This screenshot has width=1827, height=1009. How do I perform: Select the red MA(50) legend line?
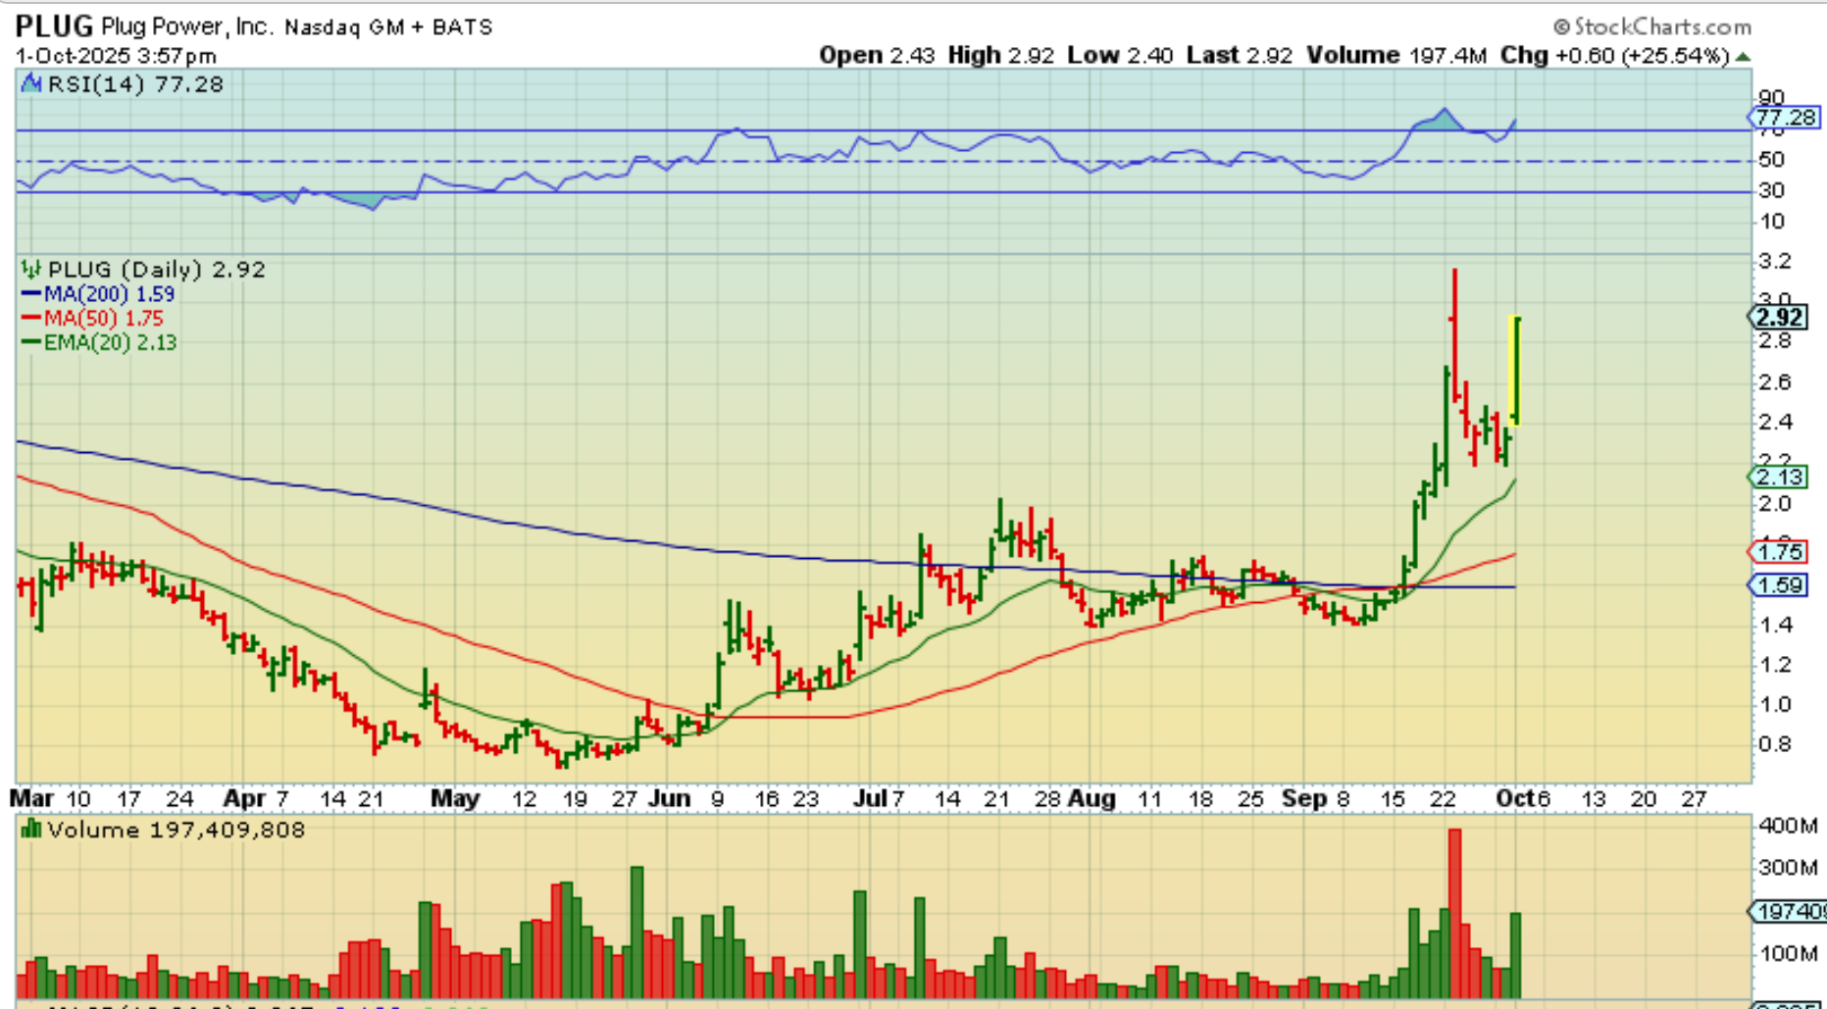click(x=30, y=319)
